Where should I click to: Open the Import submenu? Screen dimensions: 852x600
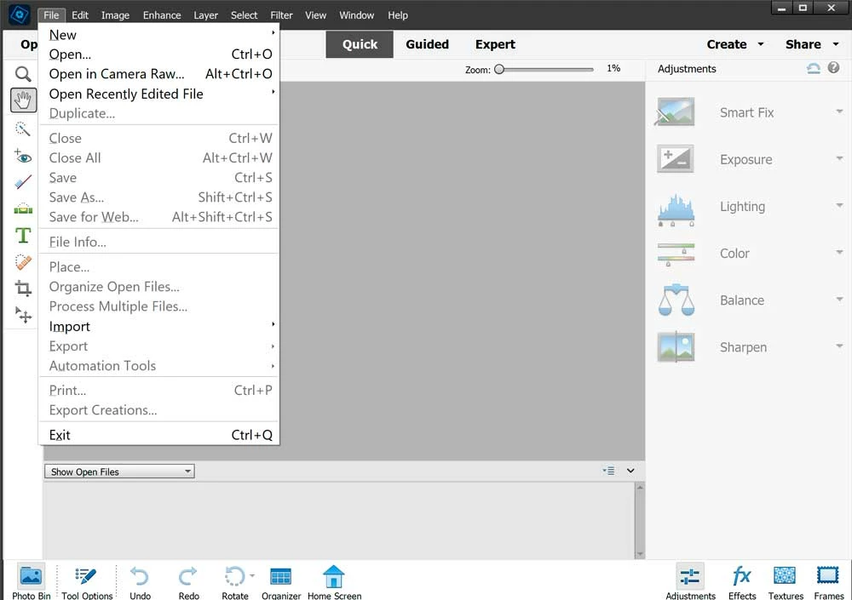[x=159, y=326]
